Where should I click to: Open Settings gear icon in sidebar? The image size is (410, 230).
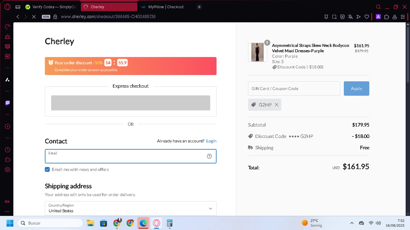[8, 169]
